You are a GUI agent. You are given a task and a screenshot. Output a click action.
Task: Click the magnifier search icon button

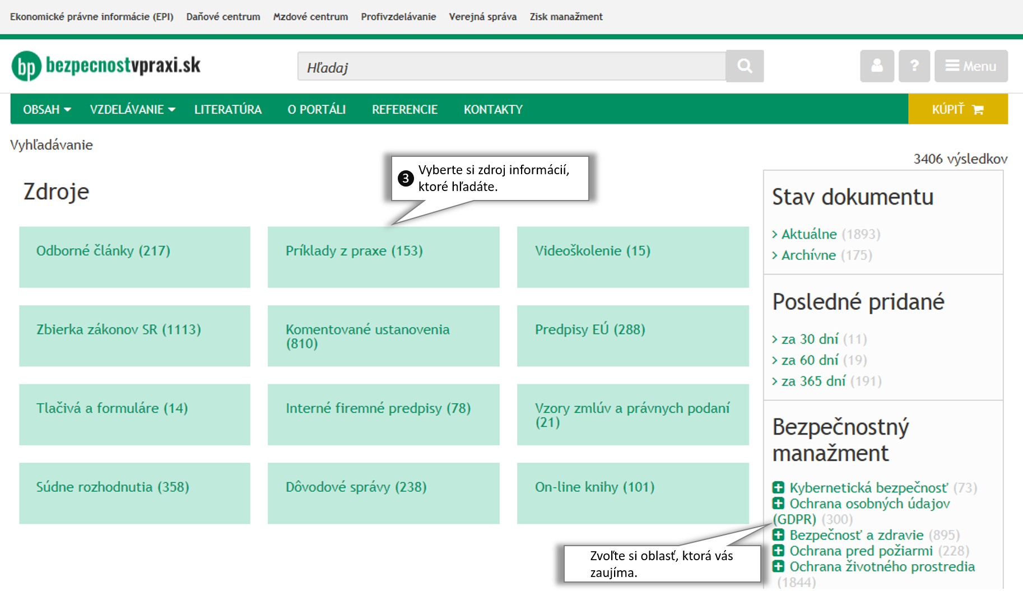(744, 66)
